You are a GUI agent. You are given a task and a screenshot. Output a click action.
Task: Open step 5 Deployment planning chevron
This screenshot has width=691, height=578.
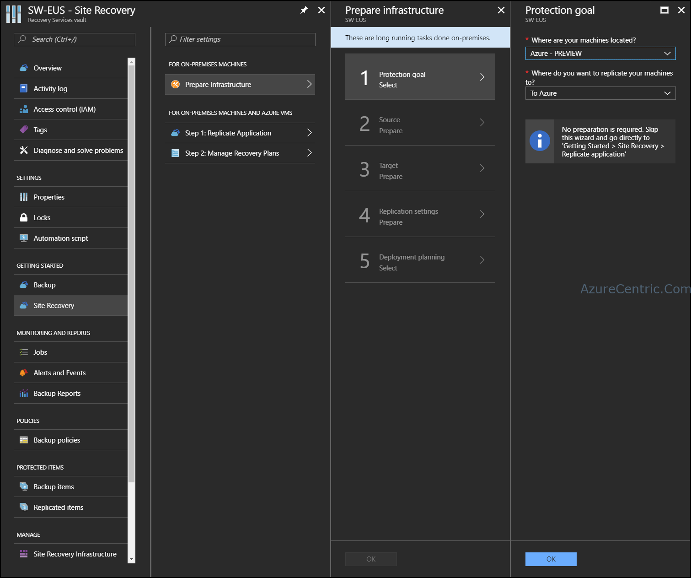coord(482,260)
